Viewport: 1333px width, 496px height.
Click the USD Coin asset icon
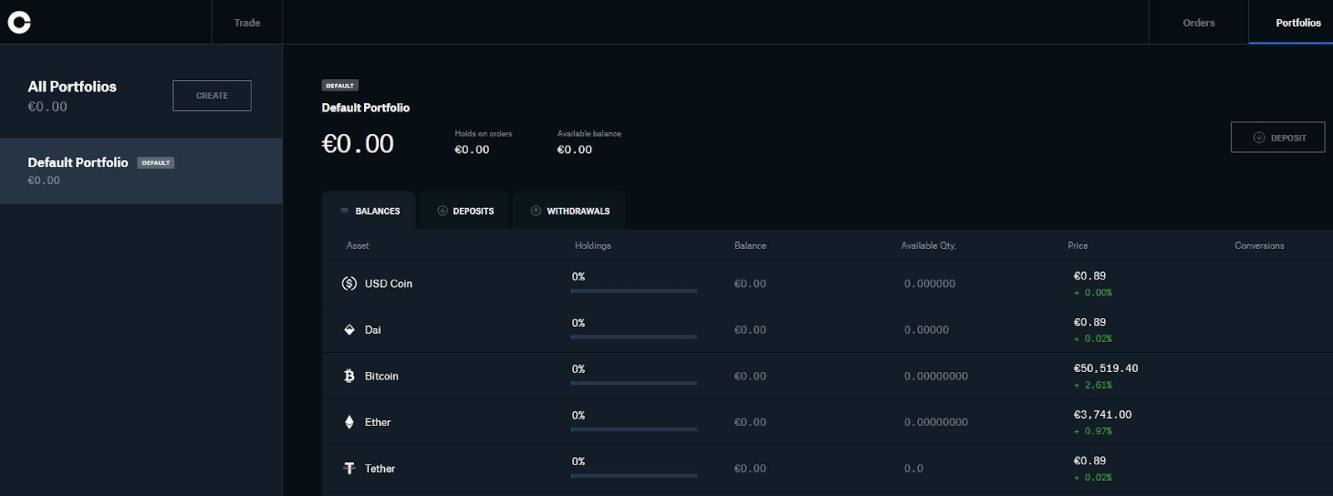pos(349,284)
